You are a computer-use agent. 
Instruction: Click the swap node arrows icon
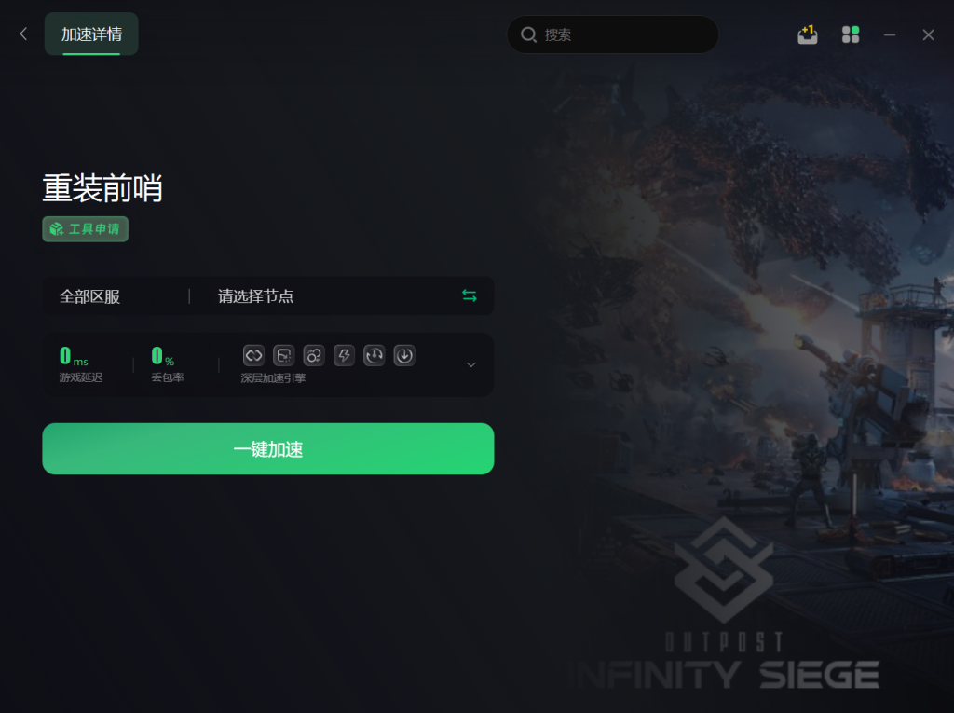coord(470,295)
